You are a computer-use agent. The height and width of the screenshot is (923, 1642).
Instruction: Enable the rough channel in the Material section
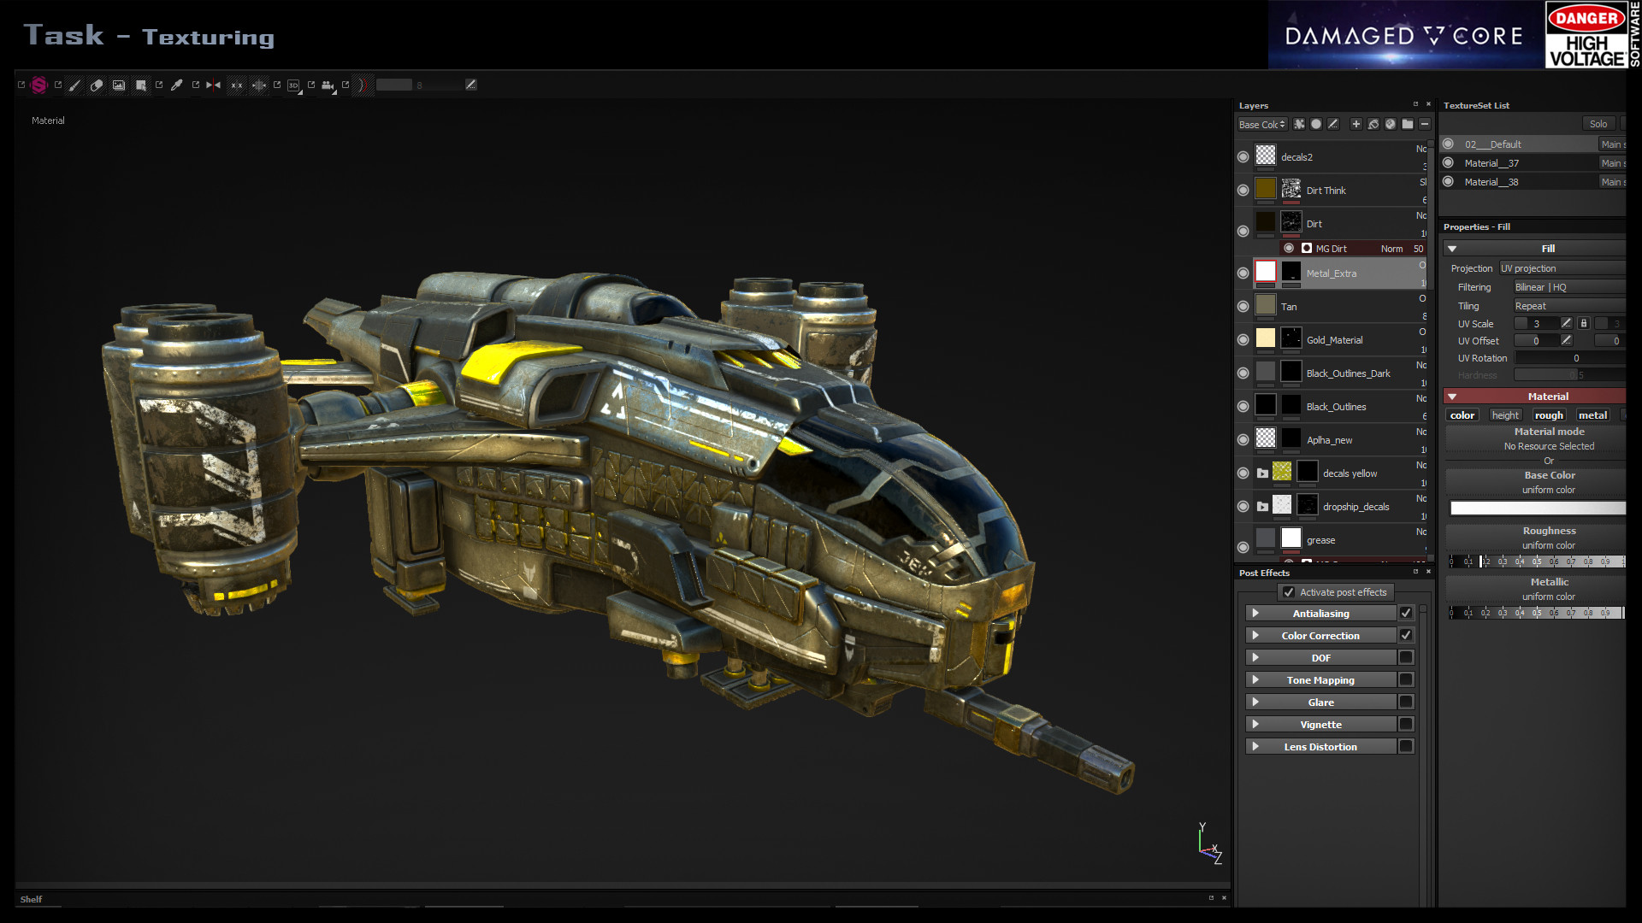pyautogui.click(x=1549, y=414)
